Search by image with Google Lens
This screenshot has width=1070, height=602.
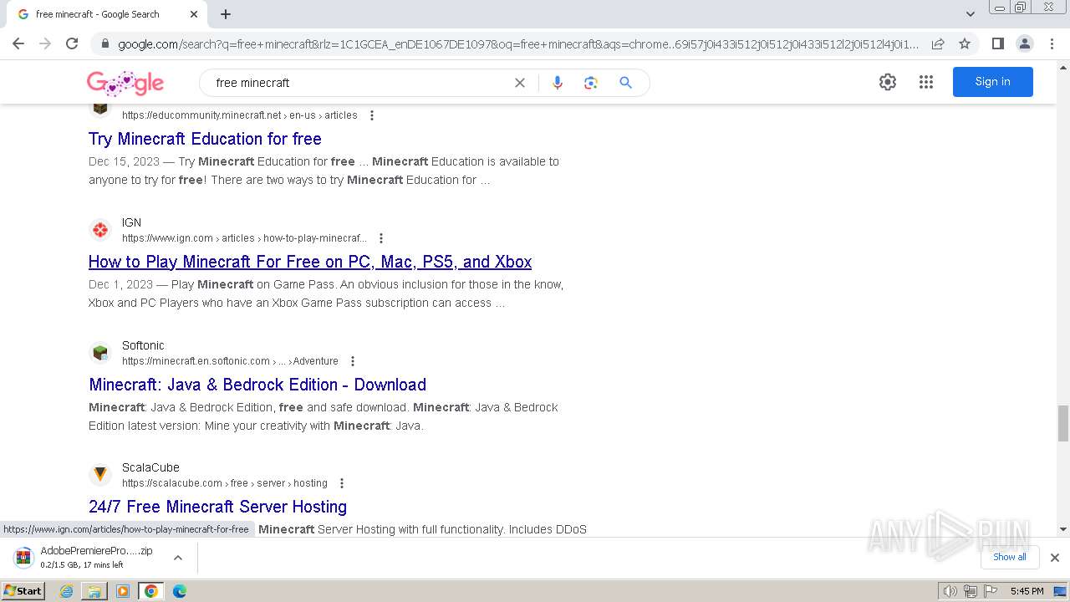click(x=591, y=83)
